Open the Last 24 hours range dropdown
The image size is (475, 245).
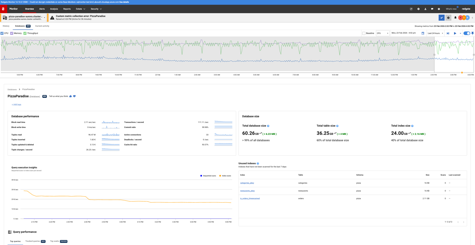[x=435, y=33]
